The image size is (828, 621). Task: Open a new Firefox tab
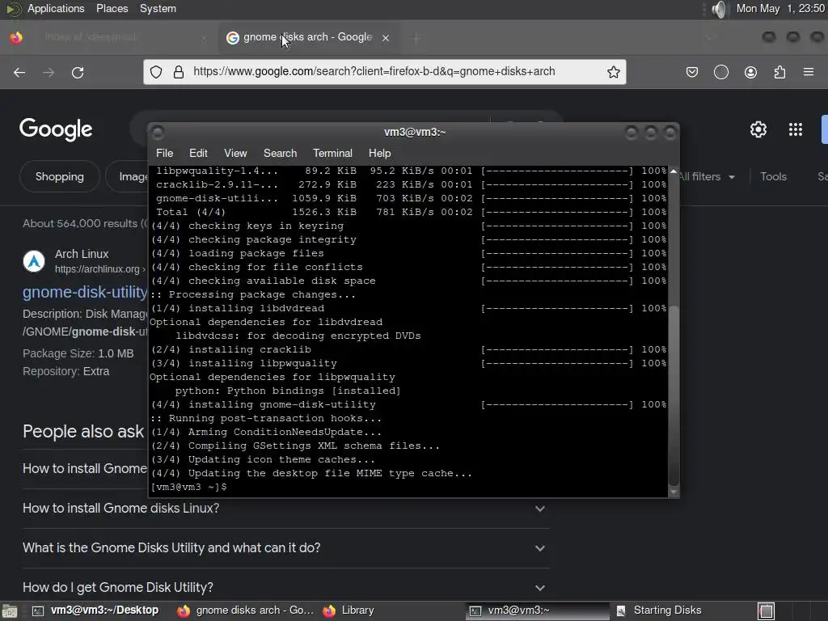[x=416, y=37]
